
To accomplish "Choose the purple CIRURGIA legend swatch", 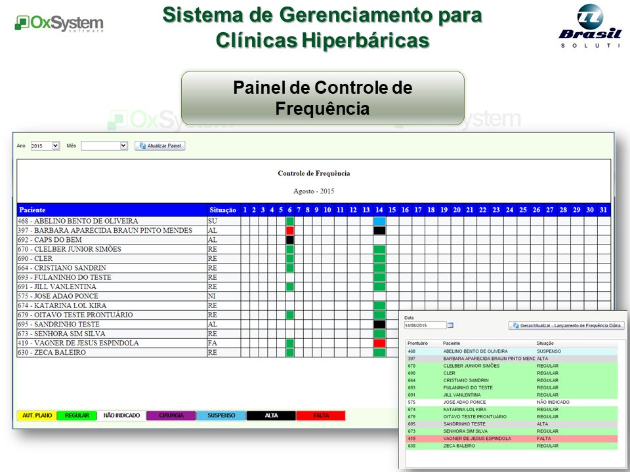I will [x=171, y=416].
